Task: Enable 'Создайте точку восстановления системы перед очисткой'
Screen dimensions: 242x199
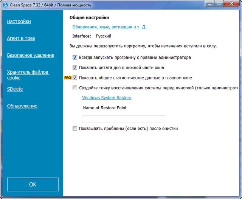Action: point(74,88)
